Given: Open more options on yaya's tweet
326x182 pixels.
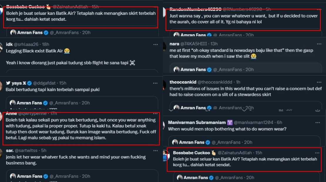Looking at the screenshot, I should coord(155,83).
